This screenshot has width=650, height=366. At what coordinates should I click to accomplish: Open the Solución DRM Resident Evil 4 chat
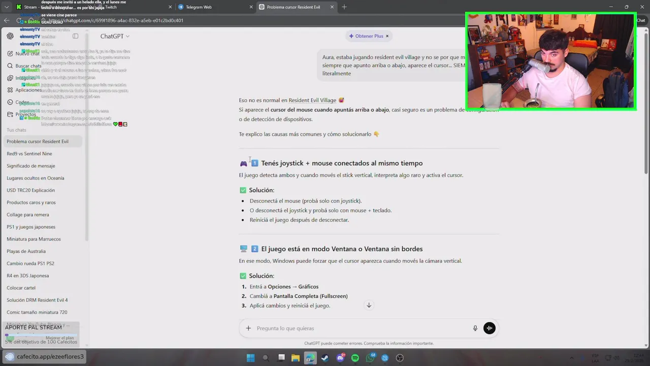coord(37,300)
